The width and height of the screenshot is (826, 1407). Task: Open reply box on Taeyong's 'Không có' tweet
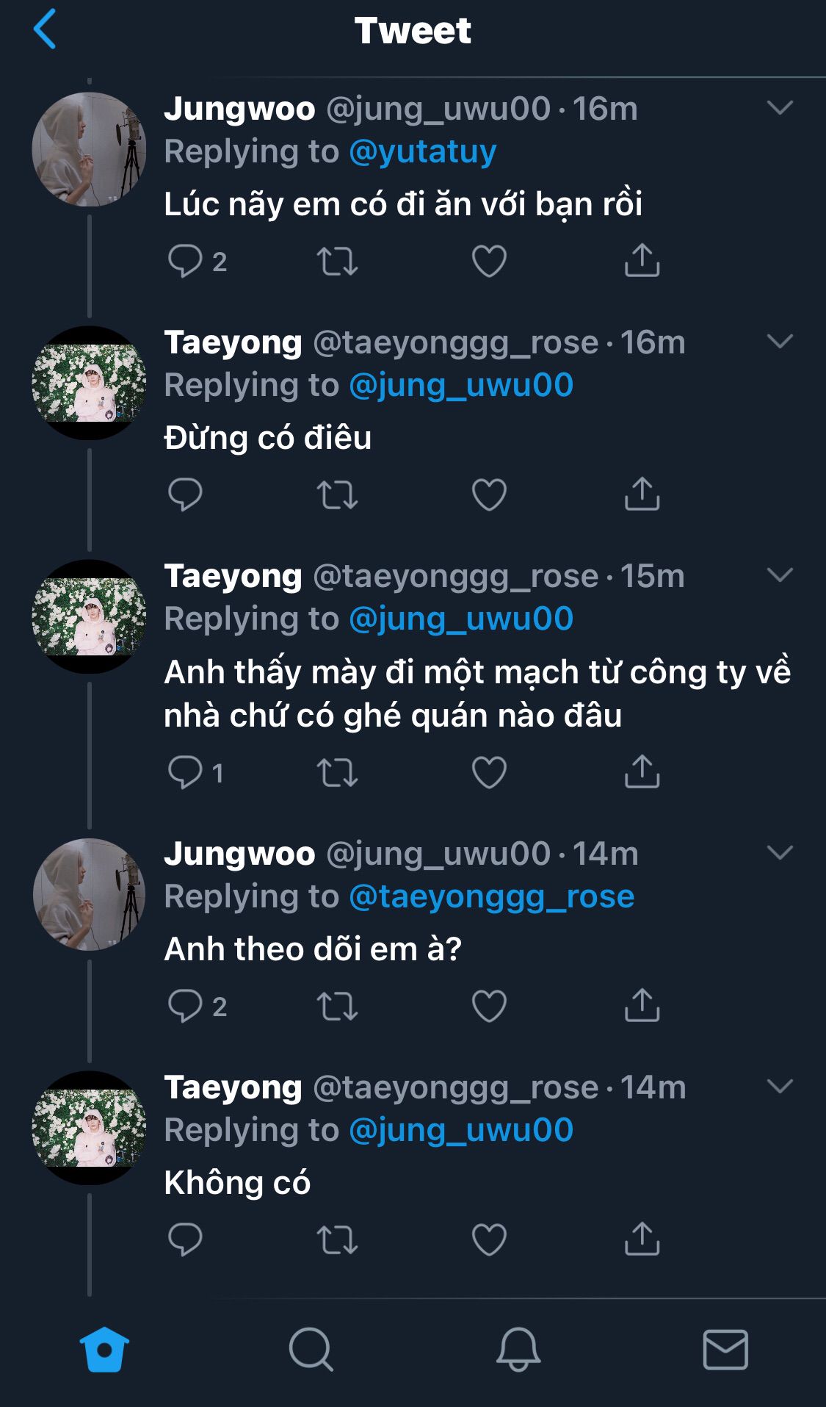[x=185, y=1239]
